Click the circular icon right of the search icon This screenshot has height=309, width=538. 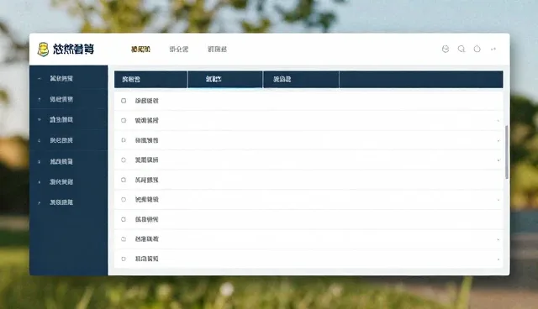pyautogui.click(x=477, y=49)
